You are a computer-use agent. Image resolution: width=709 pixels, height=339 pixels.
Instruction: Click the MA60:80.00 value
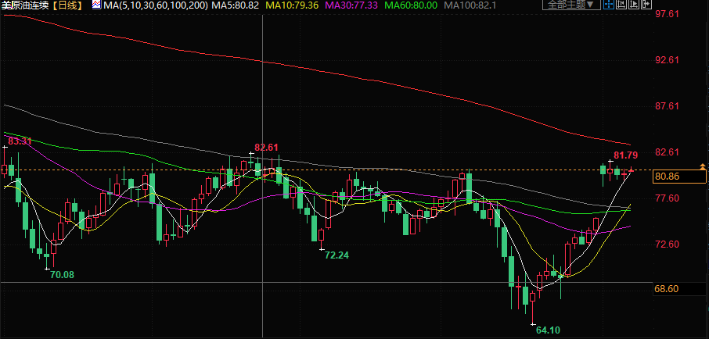point(411,6)
